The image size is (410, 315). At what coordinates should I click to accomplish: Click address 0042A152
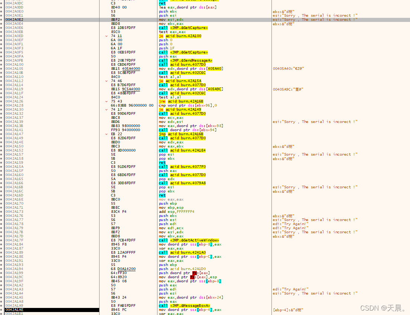[x=14, y=150]
